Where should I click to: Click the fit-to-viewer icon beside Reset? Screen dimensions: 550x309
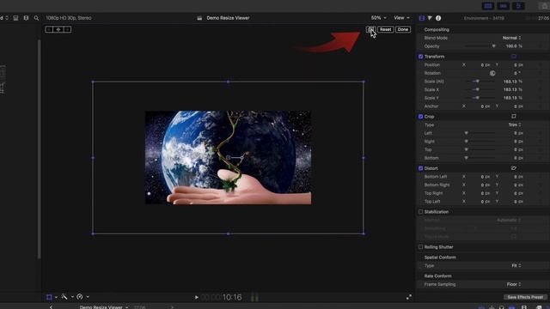370,29
